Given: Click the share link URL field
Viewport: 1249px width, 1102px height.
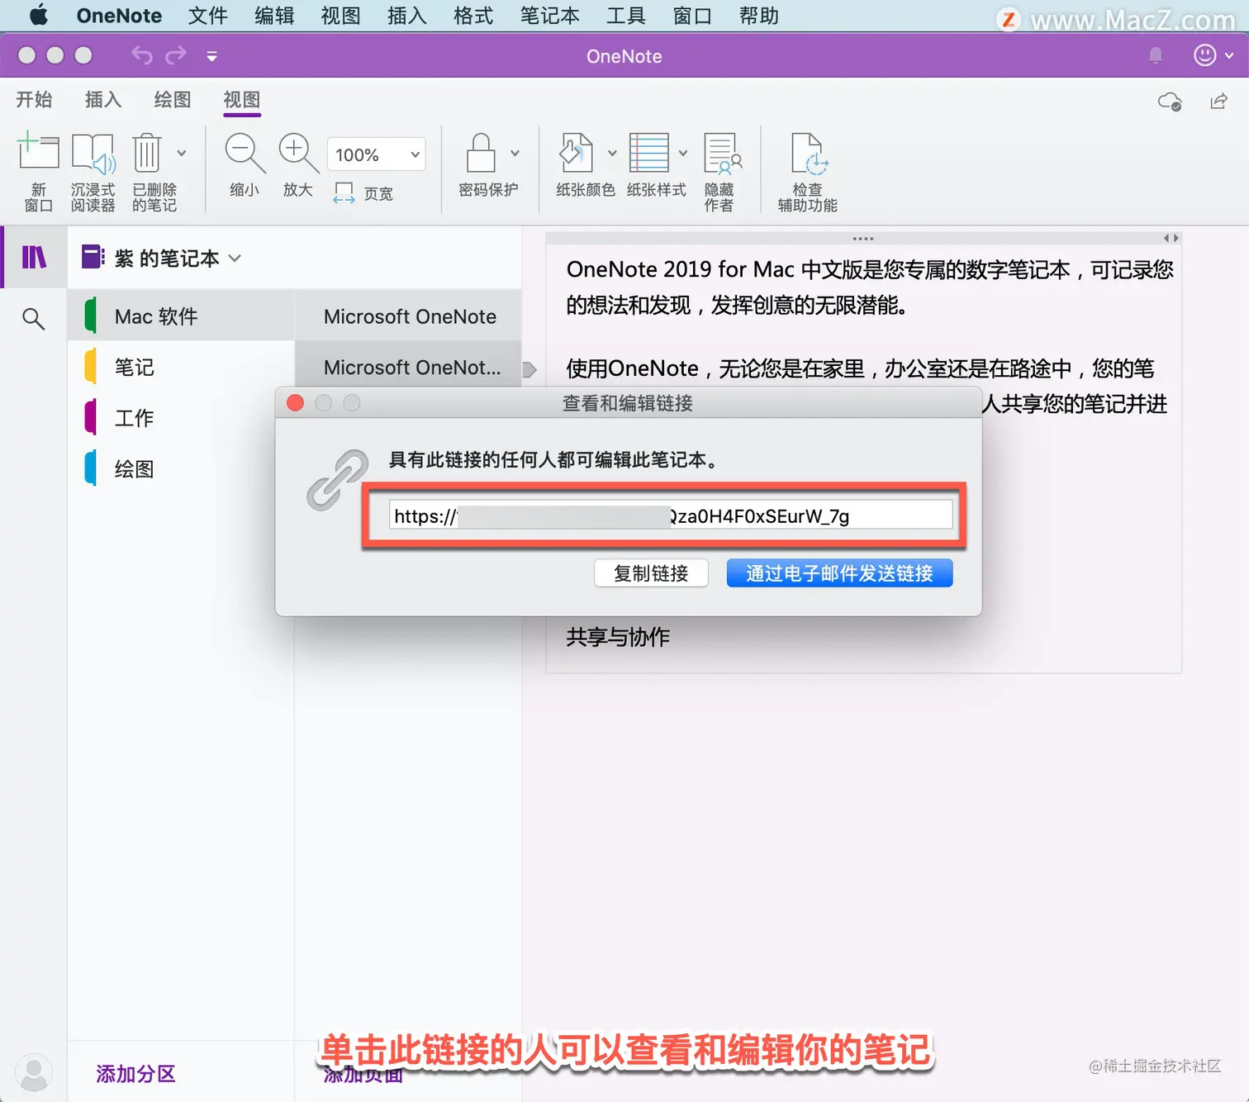Looking at the screenshot, I should (671, 515).
